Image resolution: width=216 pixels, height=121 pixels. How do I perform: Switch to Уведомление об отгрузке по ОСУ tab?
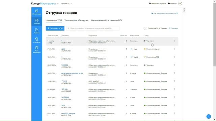[107, 20]
